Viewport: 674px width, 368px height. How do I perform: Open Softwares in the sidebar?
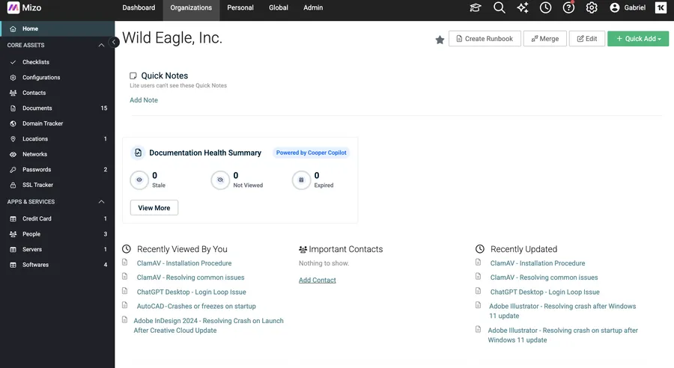coord(57,265)
